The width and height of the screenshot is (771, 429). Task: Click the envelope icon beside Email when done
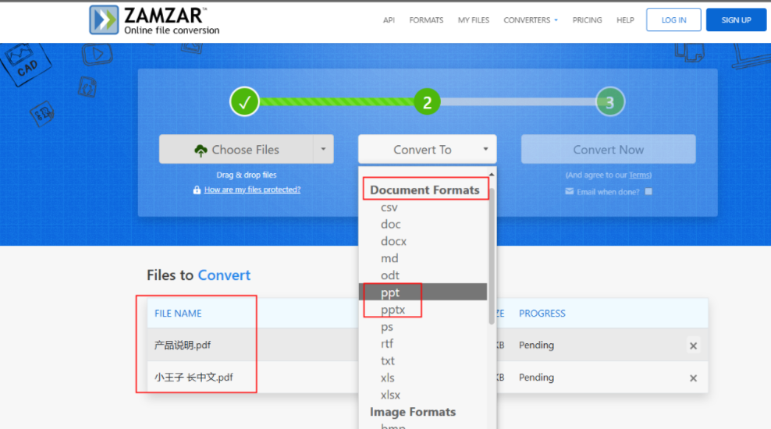coord(570,192)
